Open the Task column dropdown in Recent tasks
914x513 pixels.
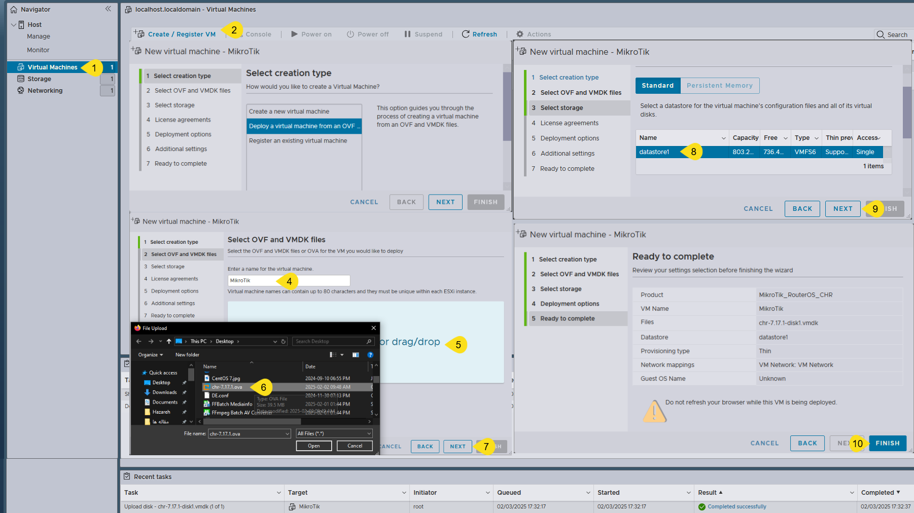pos(278,493)
